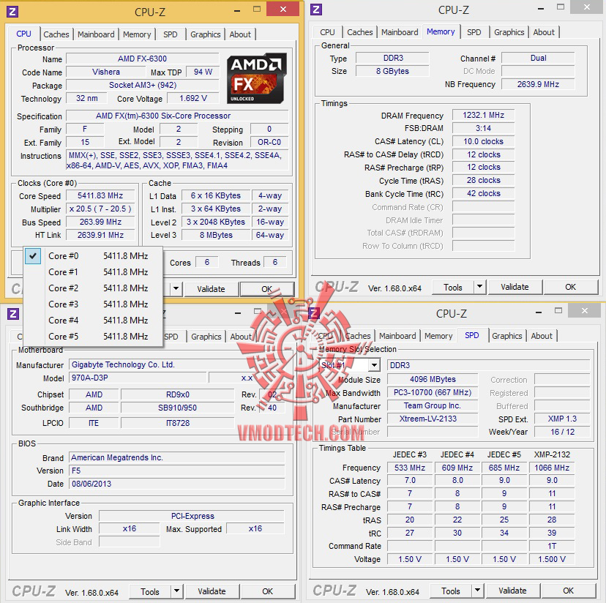Click OK button in Memory window
This screenshot has height=603, width=606.
[570, 287]
